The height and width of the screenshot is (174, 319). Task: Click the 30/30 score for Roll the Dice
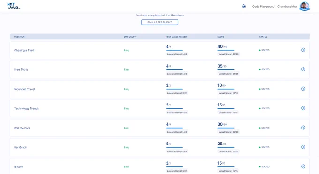[x=222, y=124]
